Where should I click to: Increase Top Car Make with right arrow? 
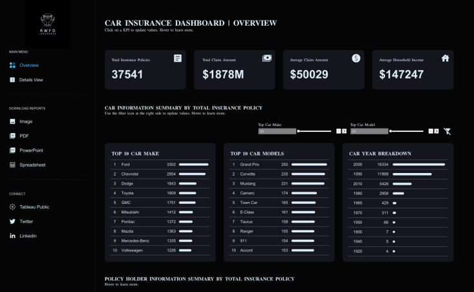(345, 131)
